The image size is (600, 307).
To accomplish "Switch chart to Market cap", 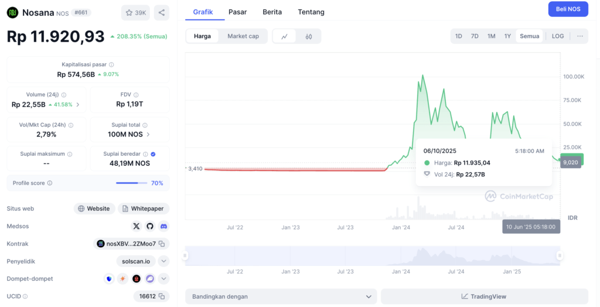I will coord(243,36).
